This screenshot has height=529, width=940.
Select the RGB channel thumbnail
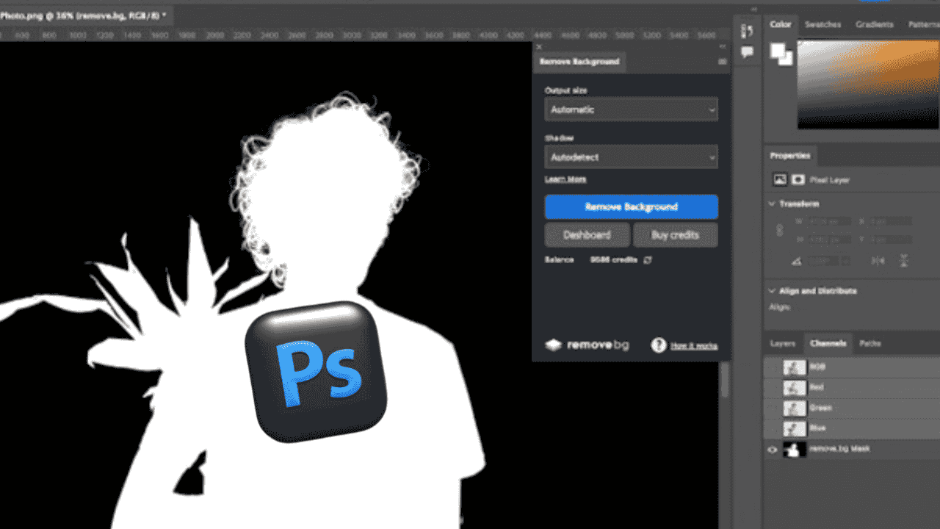tap(794, 367)
